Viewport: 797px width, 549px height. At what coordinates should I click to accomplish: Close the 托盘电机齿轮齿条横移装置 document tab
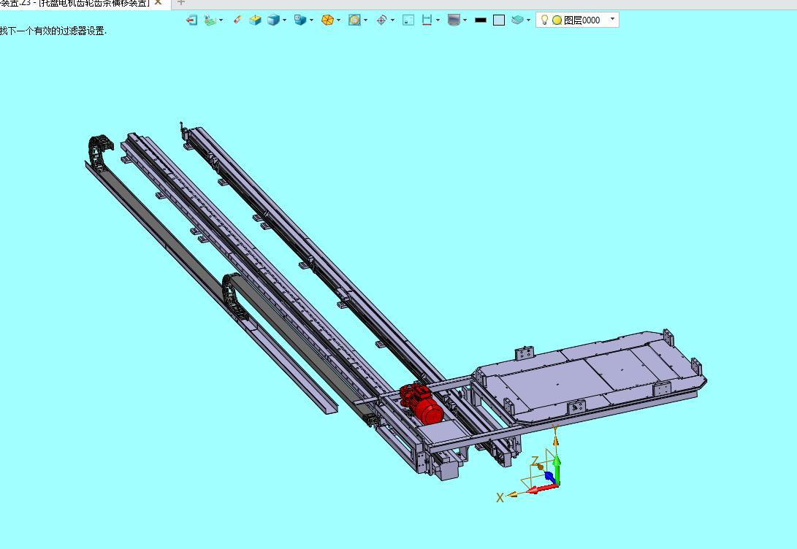click(x=158, y=2)
